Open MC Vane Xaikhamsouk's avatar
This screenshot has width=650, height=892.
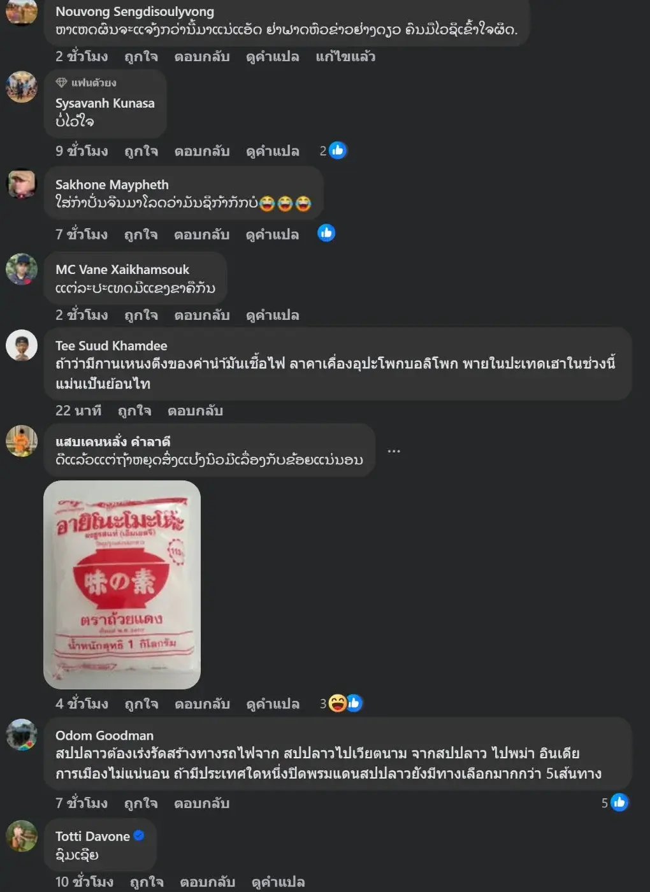click(22, 269)
